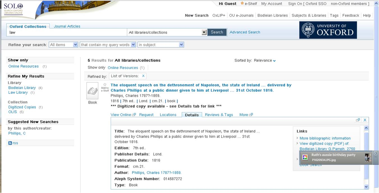The height and width of the screenshot is (193, 379).
Task: Close the details panel with X icon
Action: coord(365,120)
